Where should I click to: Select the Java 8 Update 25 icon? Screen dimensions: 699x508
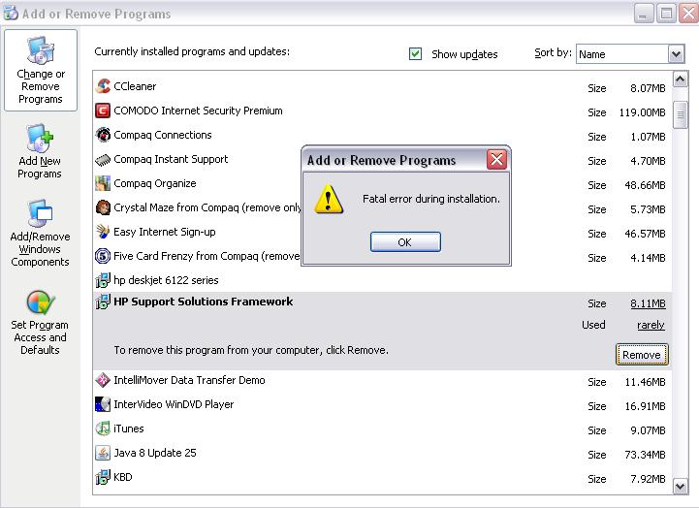click(x=103, y=454)
